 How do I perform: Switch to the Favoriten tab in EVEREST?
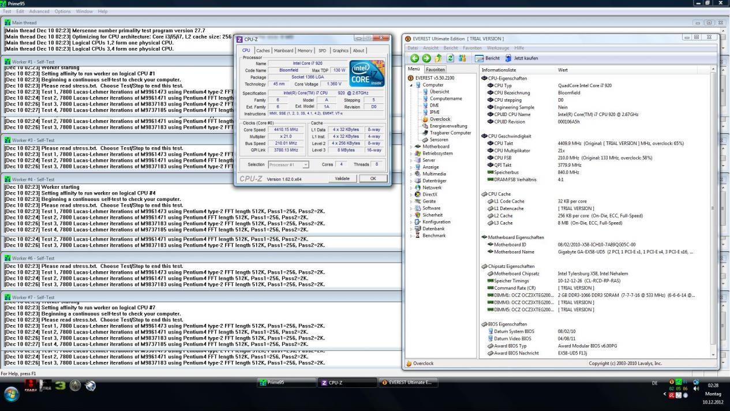point(435,70)
